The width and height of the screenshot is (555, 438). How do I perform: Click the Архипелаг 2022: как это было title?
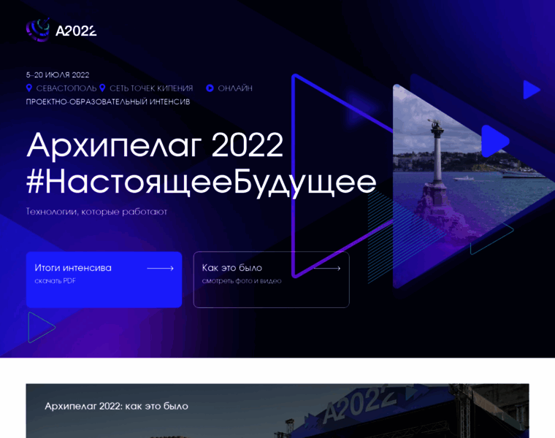116,406
